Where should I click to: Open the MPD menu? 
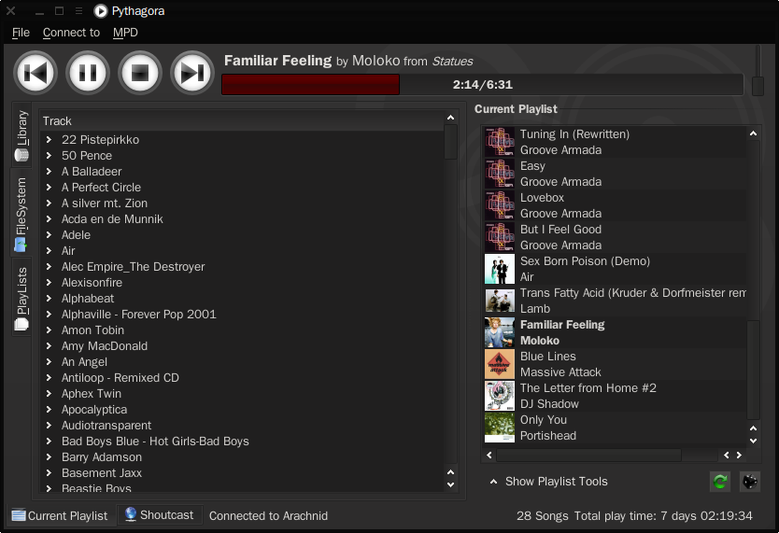(125, 33)
